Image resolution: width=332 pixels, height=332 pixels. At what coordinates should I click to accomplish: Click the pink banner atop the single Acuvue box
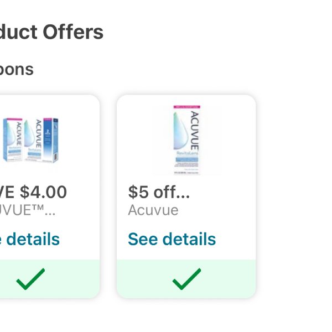click(x=187, y=107)
